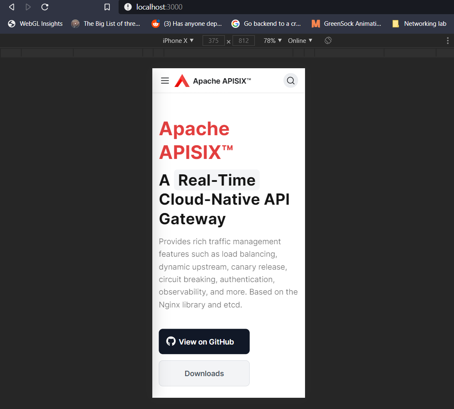Image resolution: width=454 pixels, height=409 pixels.
Task: Click the highlighted Real-Time text
Action: click(216, 180)
